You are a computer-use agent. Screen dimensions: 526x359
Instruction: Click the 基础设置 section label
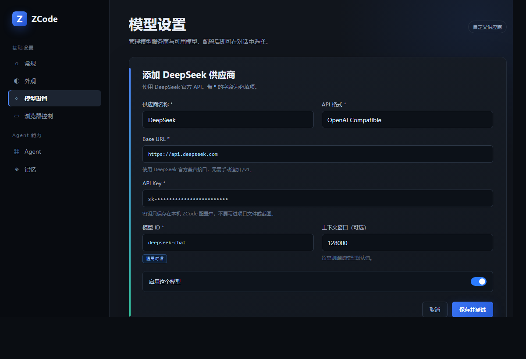tap(23, 48)
